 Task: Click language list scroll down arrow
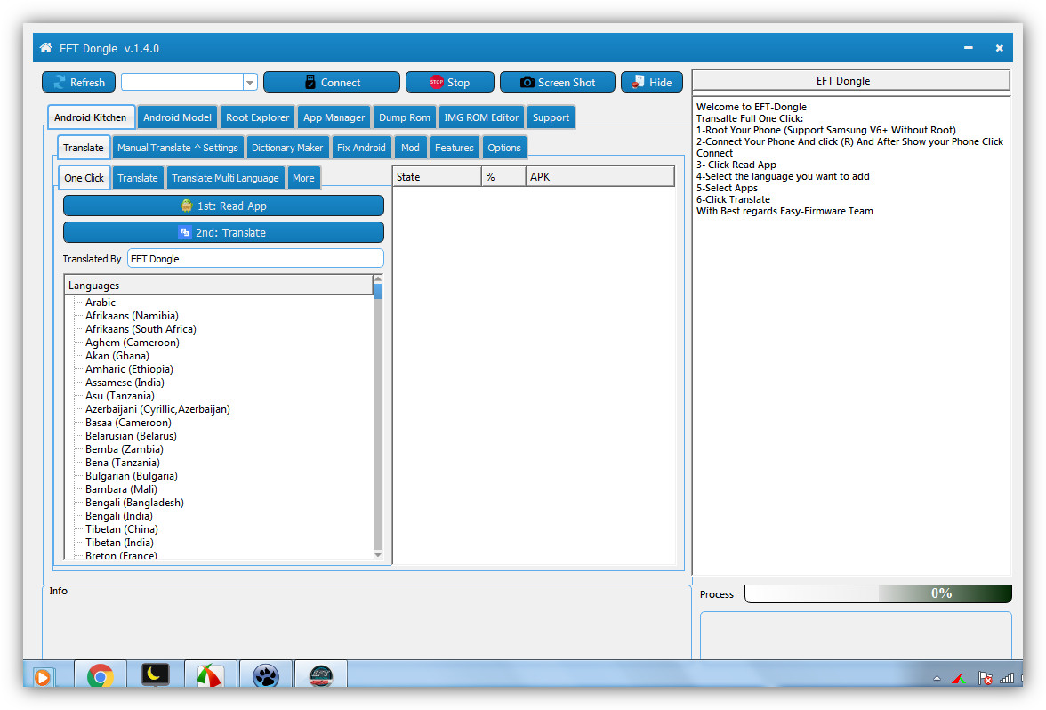(x=378, y=554)
